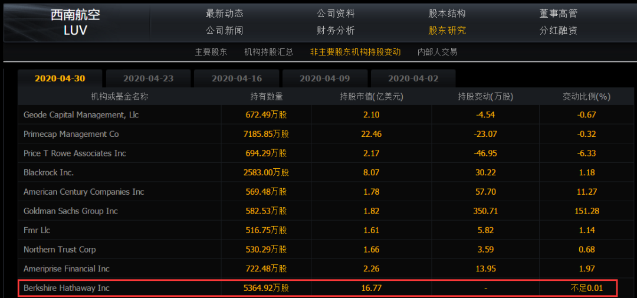This screenshot has width=637, height=298.
Task: Click the 722.48万股 holding value
Action: tap(266, 268)
